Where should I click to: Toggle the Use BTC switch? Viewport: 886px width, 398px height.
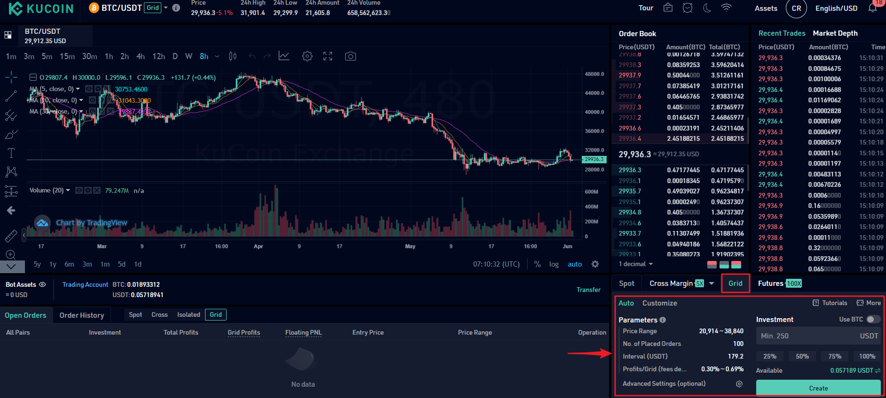pos(873,319)
